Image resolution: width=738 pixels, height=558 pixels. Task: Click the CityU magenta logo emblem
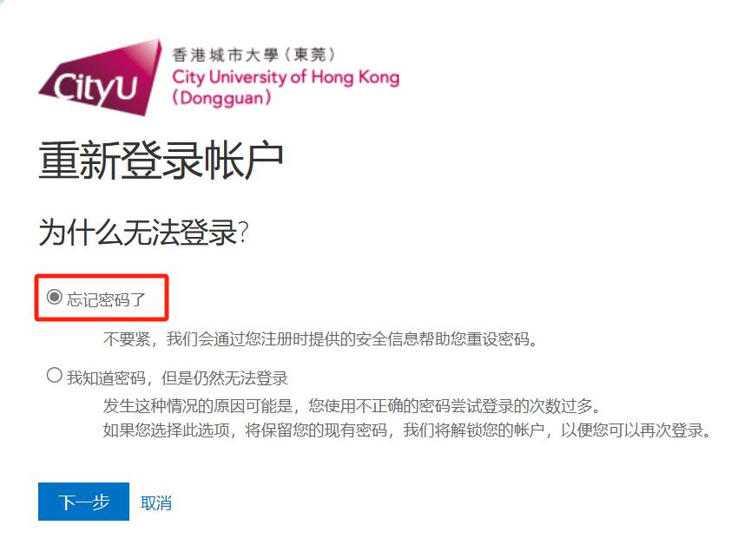[100, 77]
